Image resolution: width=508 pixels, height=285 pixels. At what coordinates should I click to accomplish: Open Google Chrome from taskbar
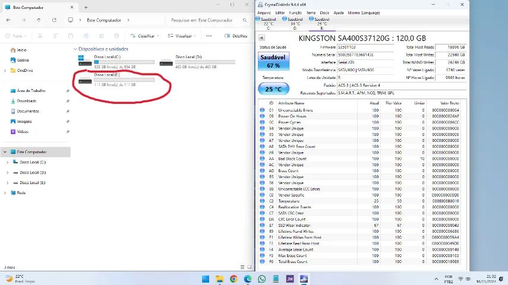point(234,279)
